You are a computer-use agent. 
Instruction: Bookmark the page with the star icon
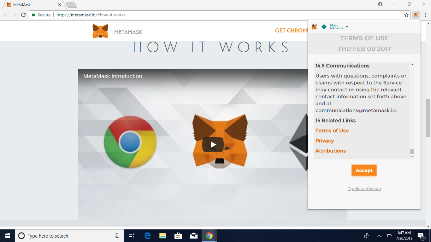(x=406, y=14)
